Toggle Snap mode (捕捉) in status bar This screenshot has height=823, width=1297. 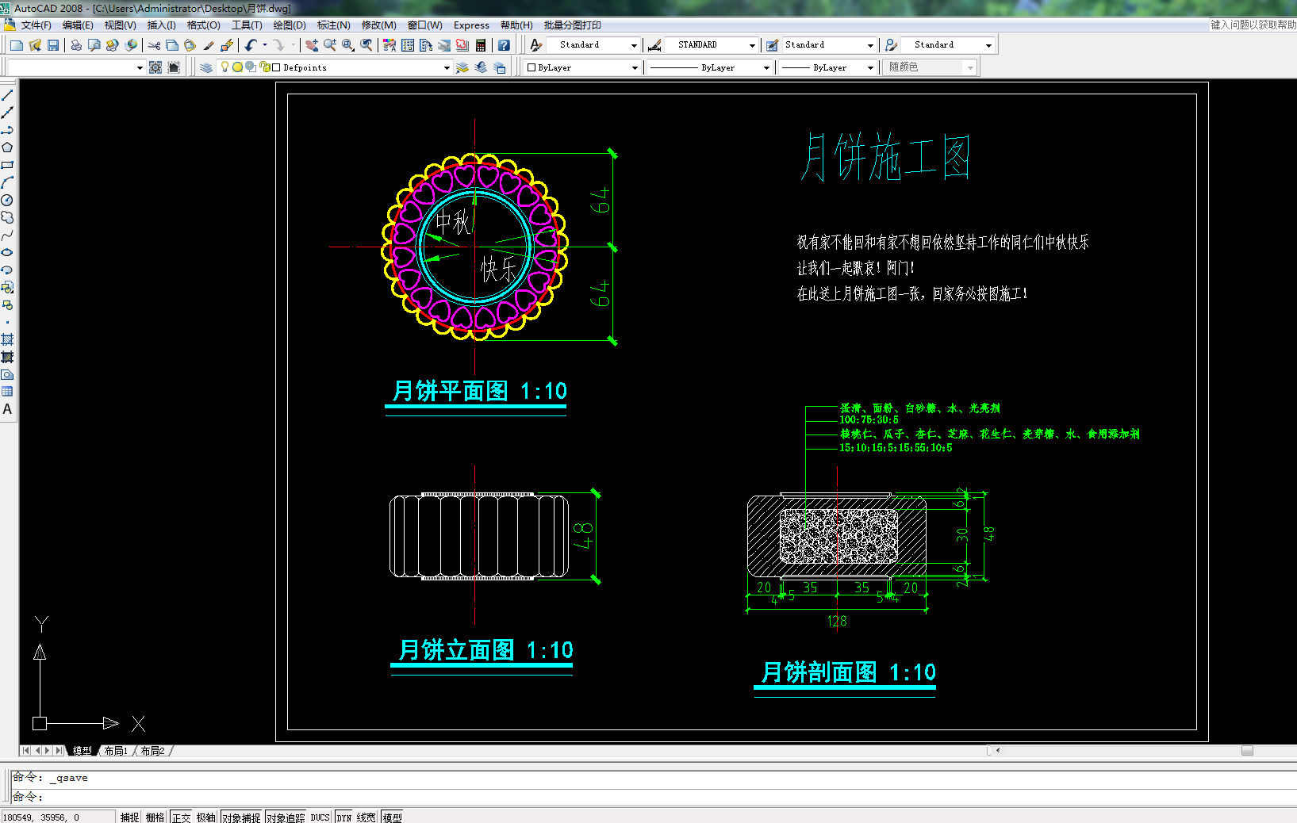129,817
